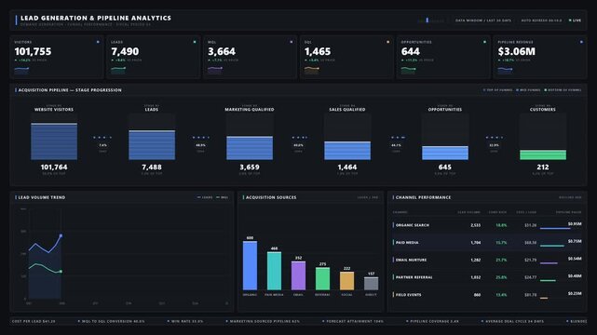Viewport: 597px width, 335px height.
Task: Click the Pipeline Coverage ticker item
Action: tap(432, 321)
